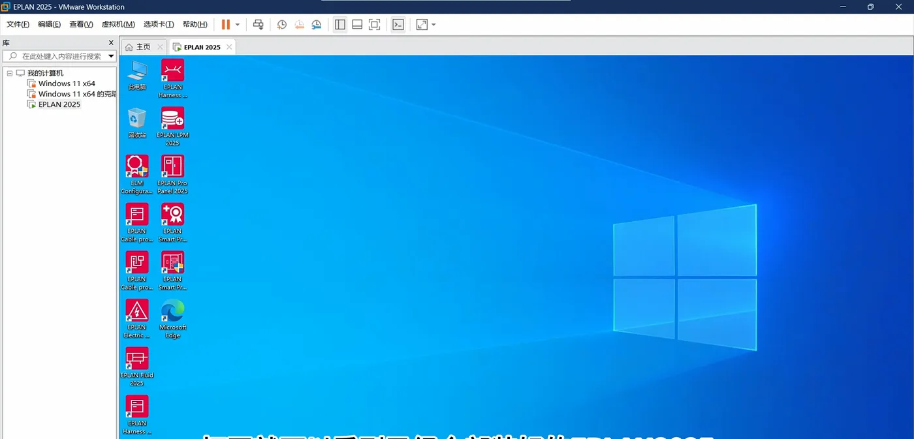Viewport: 914px width, 439px height.
Task: Select the EPLAN Fluid 2025 shortcut
Action: pos(137,367)
